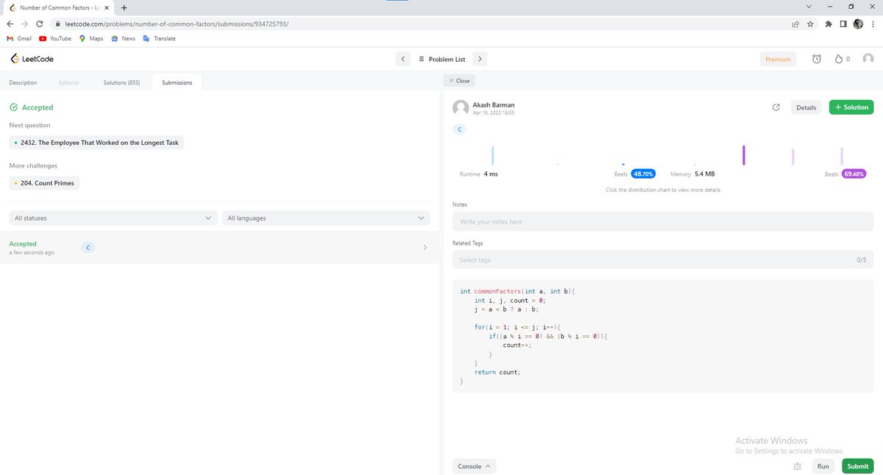Viewport: 883px width, 475px height.
Task: Open the Problem List
Action: tap(441, 59)
